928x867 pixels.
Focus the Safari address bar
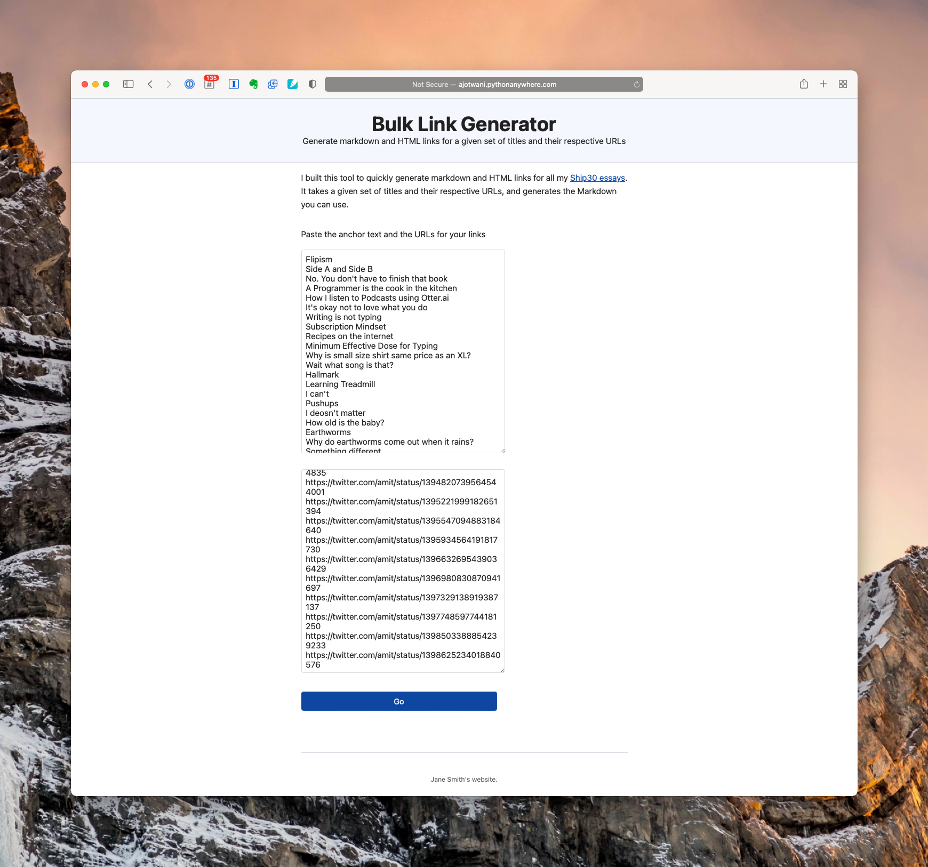click(483, 84)
